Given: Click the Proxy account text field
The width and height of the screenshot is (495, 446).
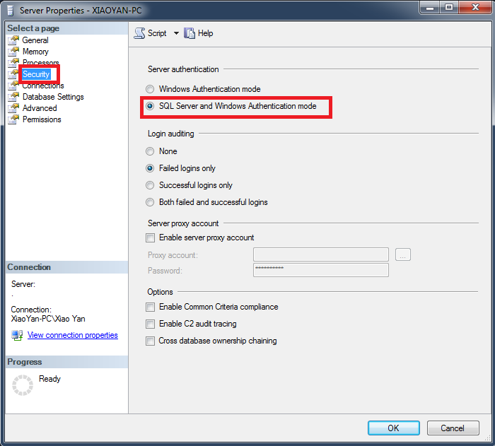Looking at the screenshot, I should click(321, 254).
